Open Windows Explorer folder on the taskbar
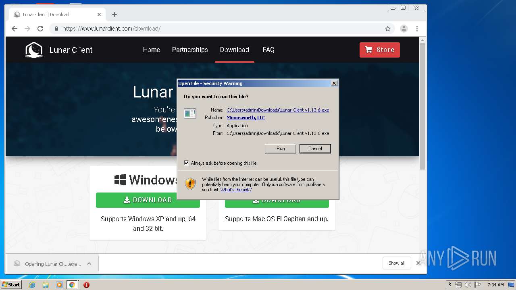This screenshot has height=290, width=516. click(46, 285)
